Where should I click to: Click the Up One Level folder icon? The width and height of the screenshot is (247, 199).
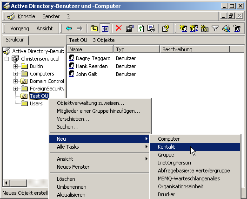94,28
